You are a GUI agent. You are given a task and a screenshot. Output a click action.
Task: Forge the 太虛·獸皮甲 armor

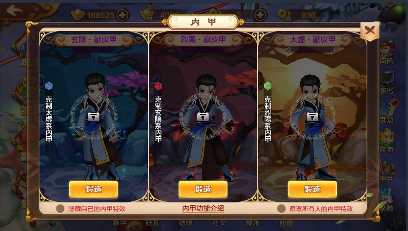[312, 189]
